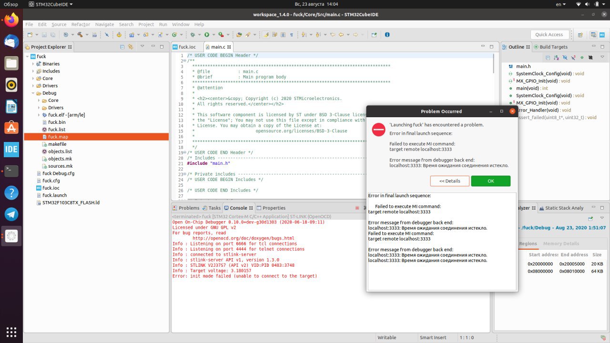Image resolution: width=610 pixels, height=343 pixels.
Task: Start the Debug bug icon in toolbar
Action: click(x=193, y=35)
